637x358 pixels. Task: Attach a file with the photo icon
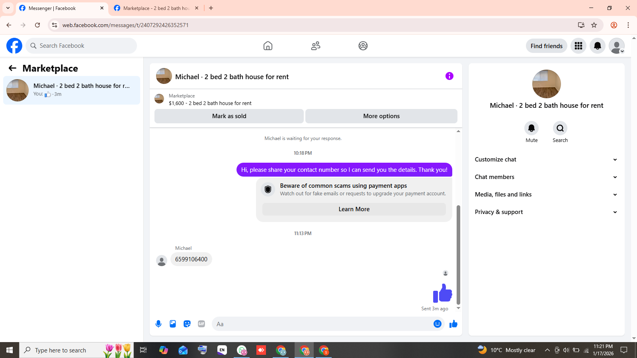coord(173,324)
